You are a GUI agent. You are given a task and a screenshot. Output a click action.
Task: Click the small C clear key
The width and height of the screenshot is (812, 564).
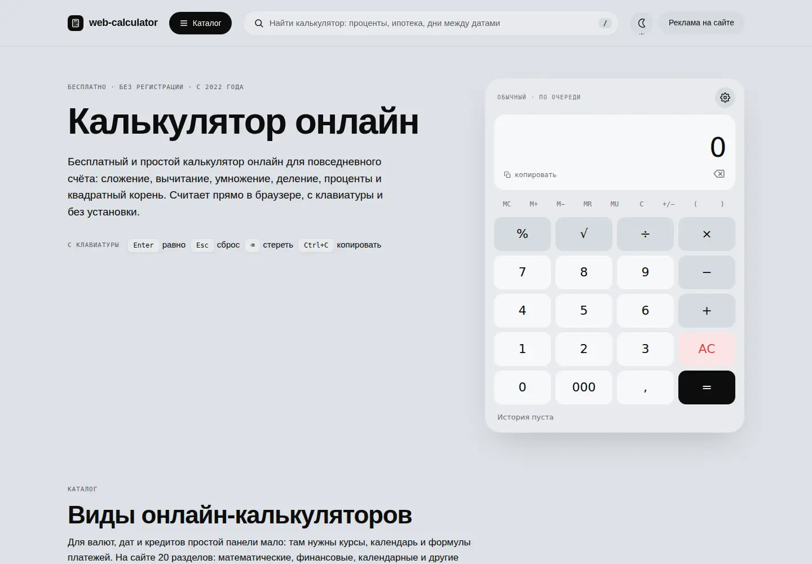click(x=642, y=204)
